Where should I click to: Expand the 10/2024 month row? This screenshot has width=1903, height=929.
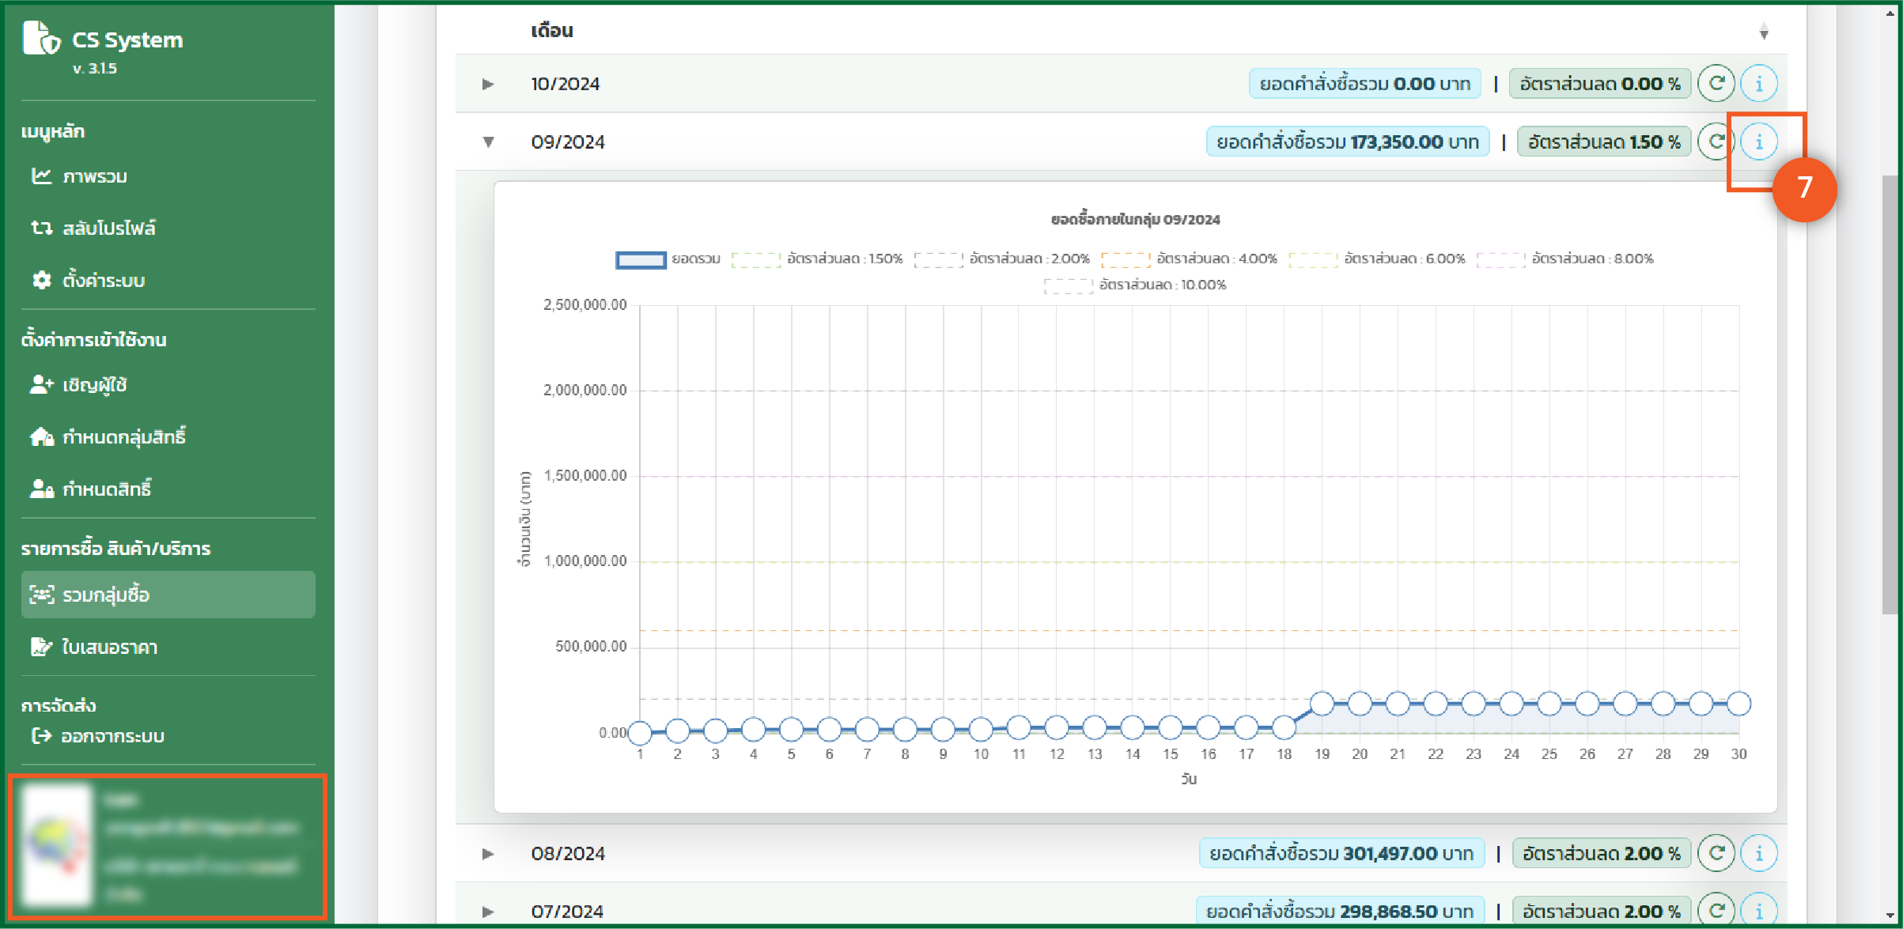coord(488,84)
